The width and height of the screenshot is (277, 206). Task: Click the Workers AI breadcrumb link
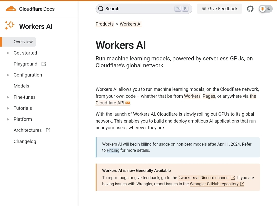click(131, 24)
